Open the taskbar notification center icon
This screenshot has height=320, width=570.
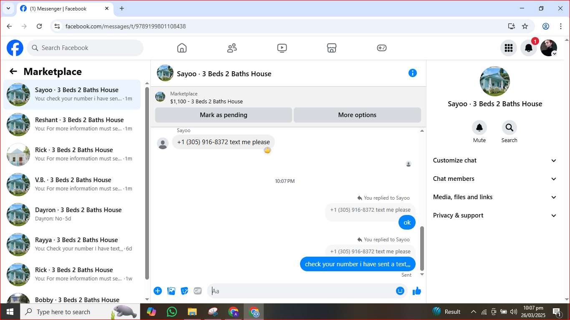557,312
